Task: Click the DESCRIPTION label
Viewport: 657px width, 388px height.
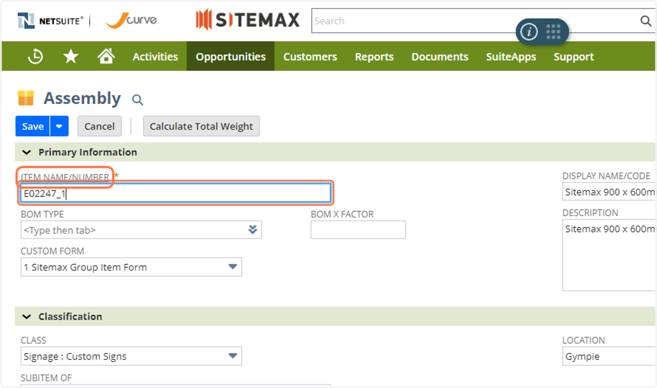Action: coord(590,212)
